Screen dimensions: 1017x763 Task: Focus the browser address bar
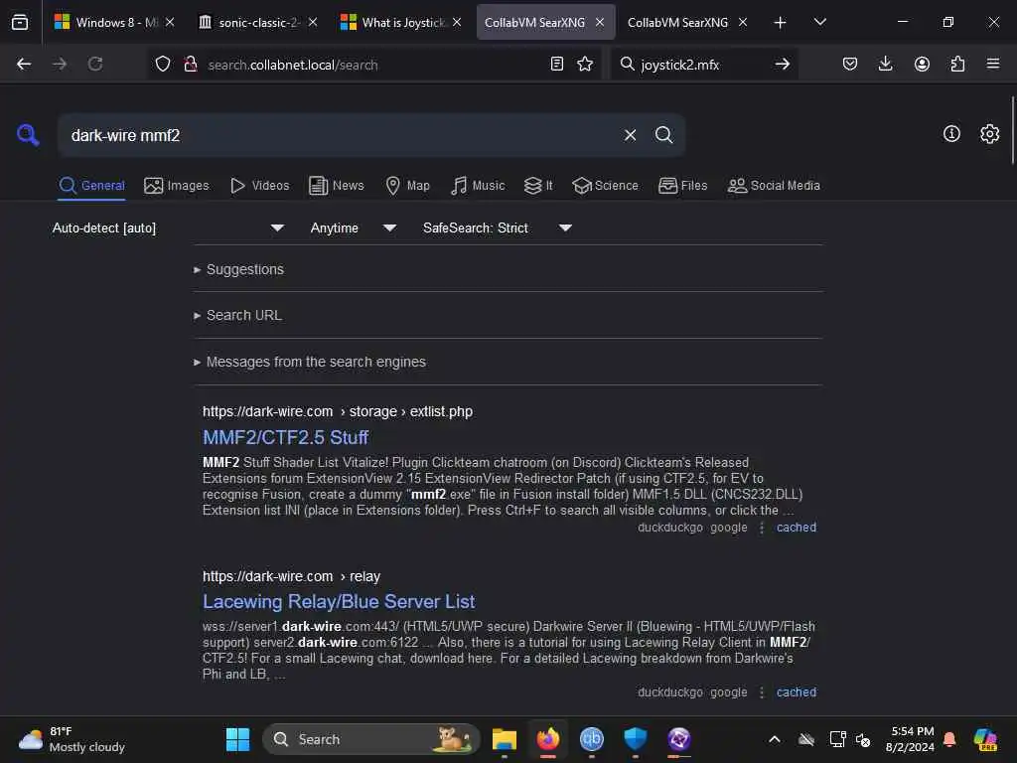click(x=373, y=65)
